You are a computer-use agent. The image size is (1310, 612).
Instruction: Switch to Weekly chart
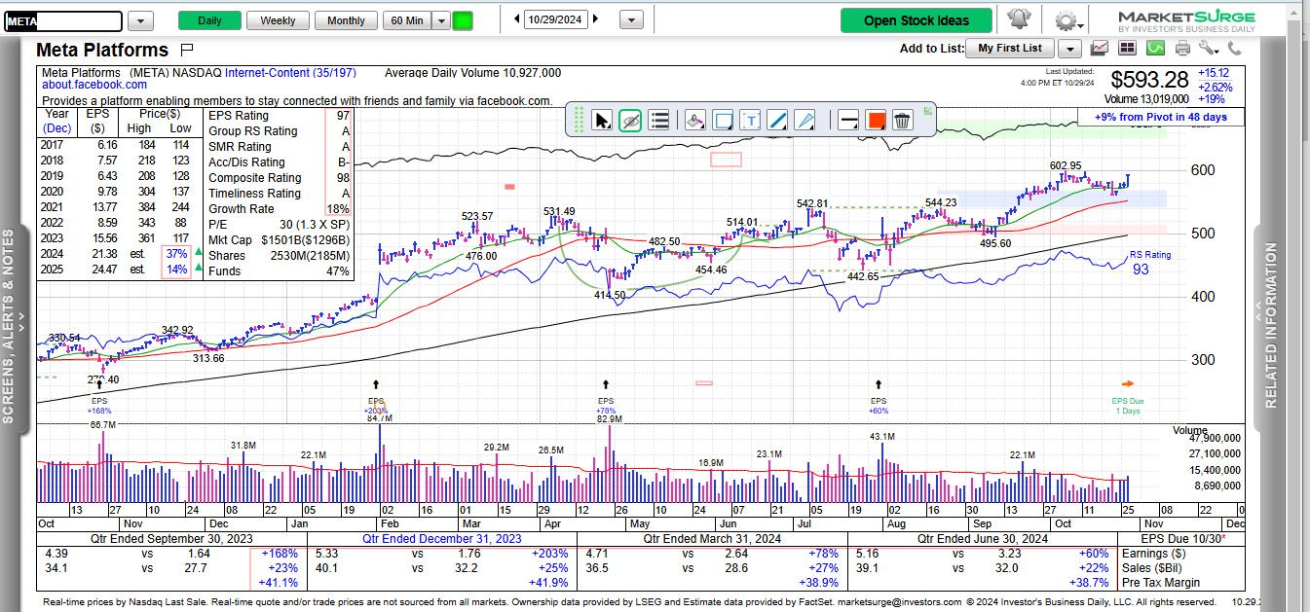coord(278,20)
